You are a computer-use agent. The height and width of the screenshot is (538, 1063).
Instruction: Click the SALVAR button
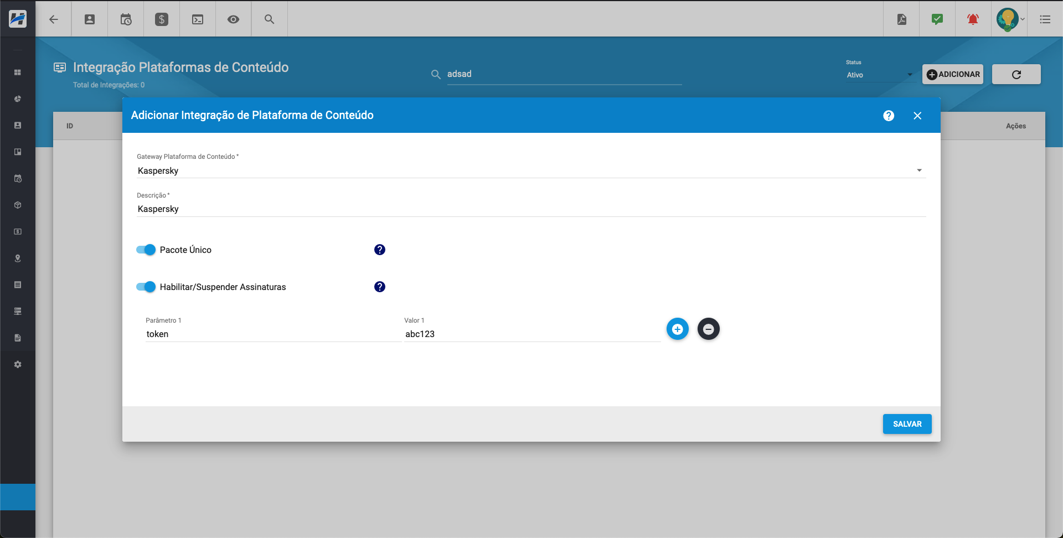(x=907, y=424)
